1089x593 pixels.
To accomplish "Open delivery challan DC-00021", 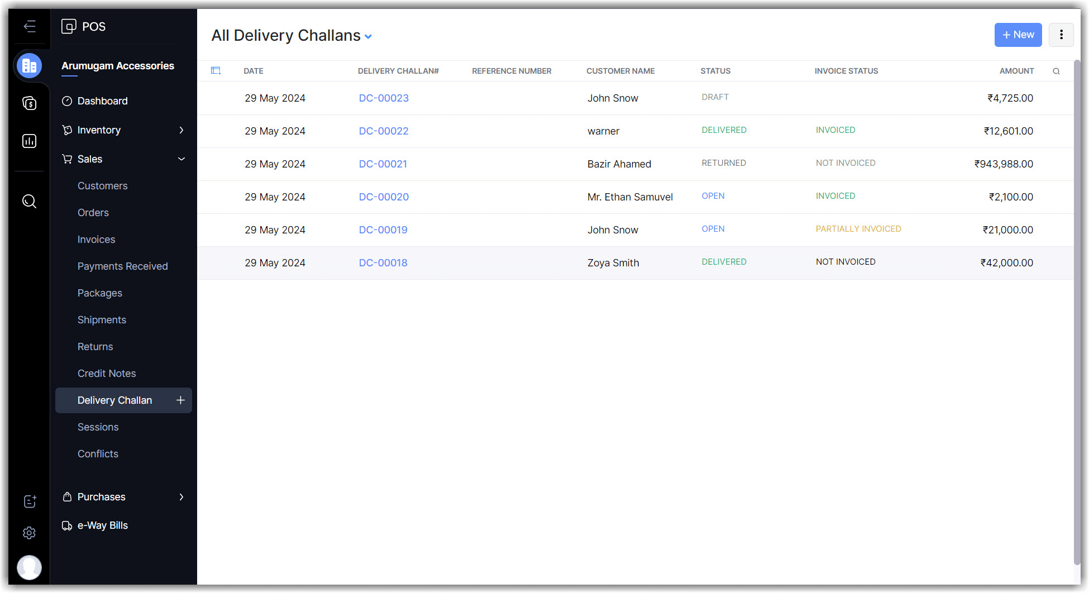I will pyautogui.click(x=383, y=164).
